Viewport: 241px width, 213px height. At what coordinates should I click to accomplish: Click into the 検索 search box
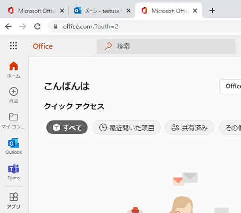click(x=166, y=46)
